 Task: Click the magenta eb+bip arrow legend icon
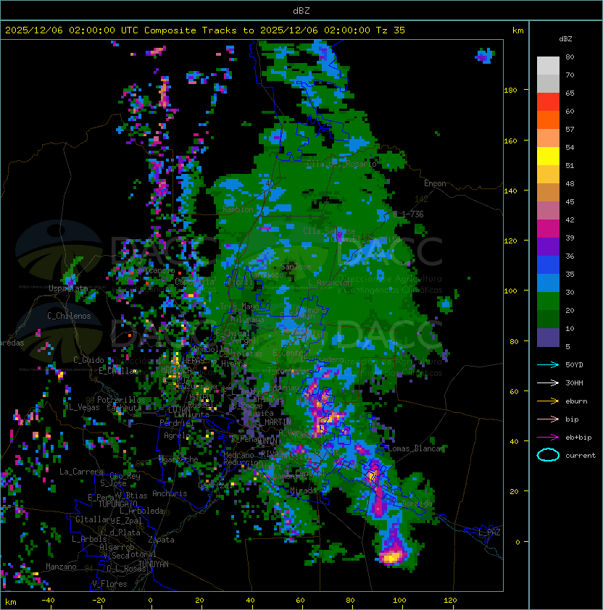(548, 438)
